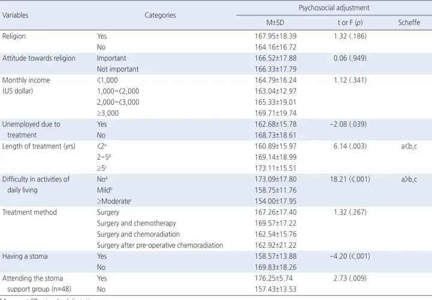
Task: Select value 162.68±15.78
Action: 276,124
